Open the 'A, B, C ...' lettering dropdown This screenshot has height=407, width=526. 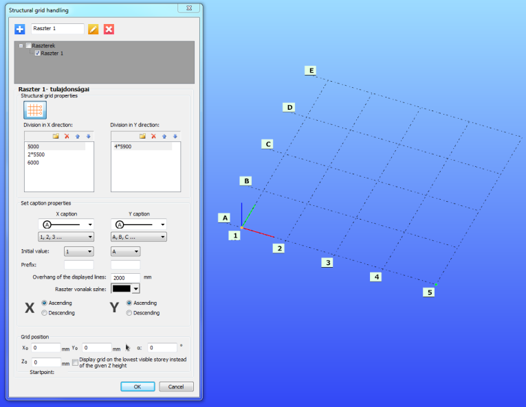138,237
